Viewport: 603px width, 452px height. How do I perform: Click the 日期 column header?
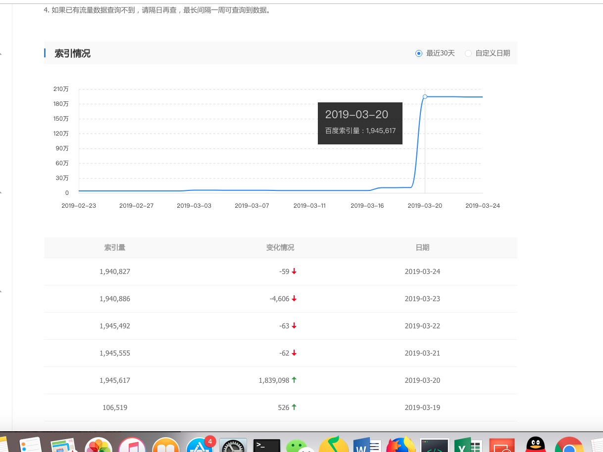click(422, 248)
